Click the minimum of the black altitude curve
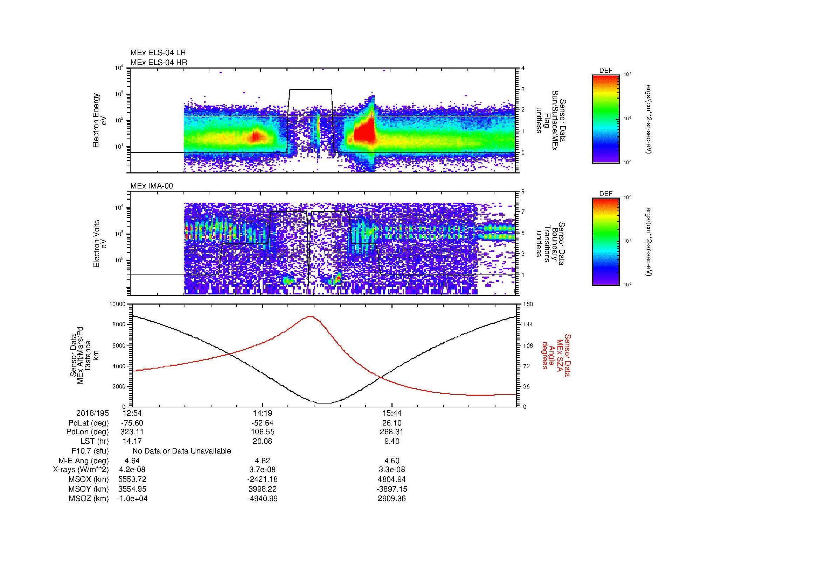Screen dimensions: 819x578 325,403
